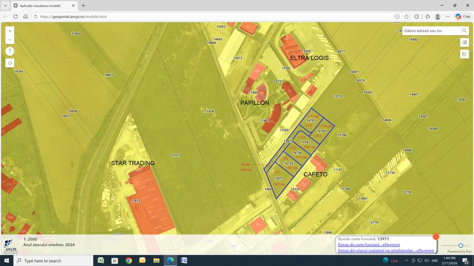Open browser extensions menu
474x266 pixels.
pyautogui.click(x=417, y=16)
